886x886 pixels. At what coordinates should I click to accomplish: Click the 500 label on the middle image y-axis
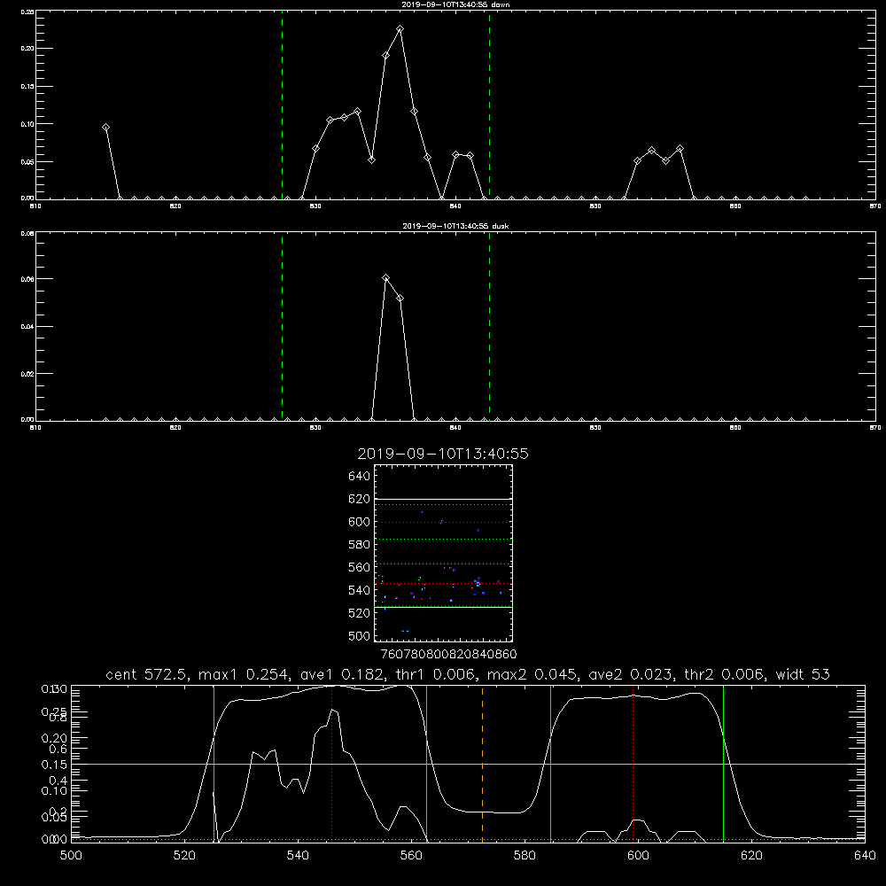tap(360, 636)
